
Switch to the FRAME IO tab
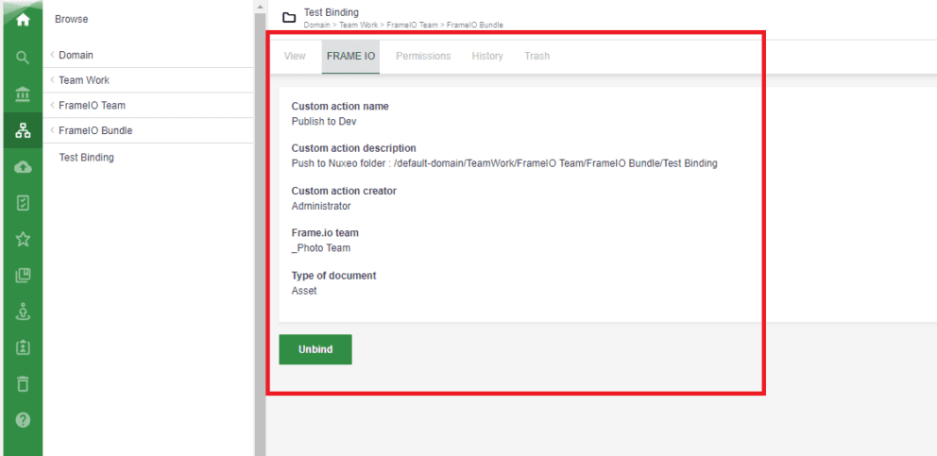(350, 57)
